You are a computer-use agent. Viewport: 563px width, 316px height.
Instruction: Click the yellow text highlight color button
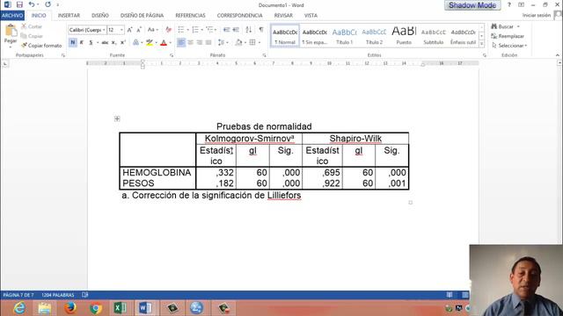(x=150, y=43)
